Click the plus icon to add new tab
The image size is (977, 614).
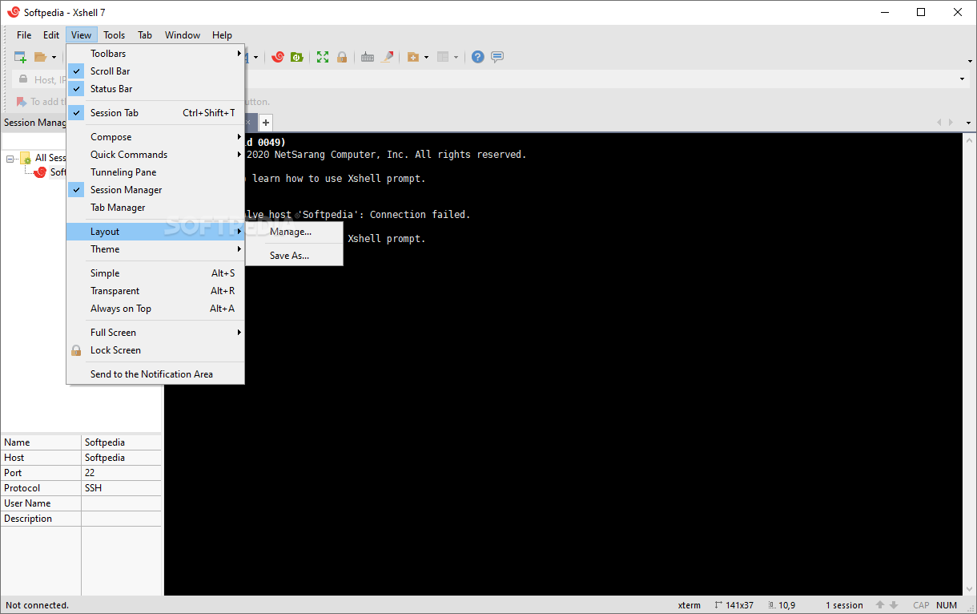point(266,123)
